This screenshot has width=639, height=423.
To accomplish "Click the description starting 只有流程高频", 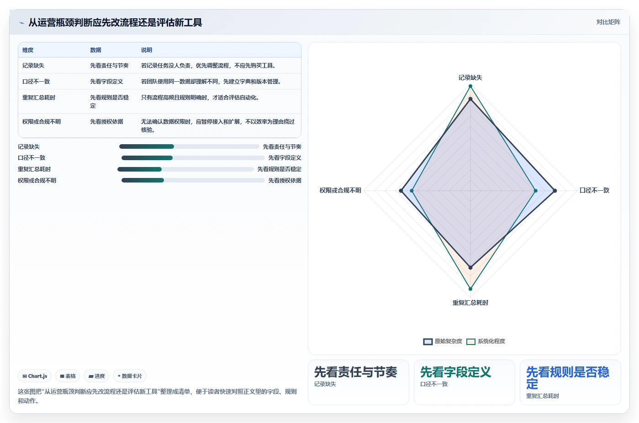I will (x=201, y=98).
